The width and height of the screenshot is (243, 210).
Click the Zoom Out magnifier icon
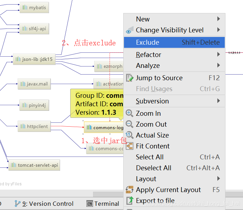130,124
